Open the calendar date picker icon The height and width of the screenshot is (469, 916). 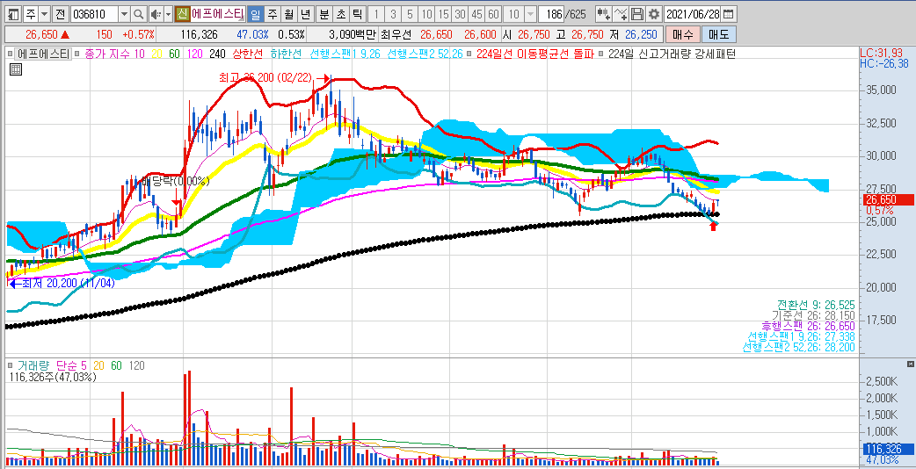[729, 14]
